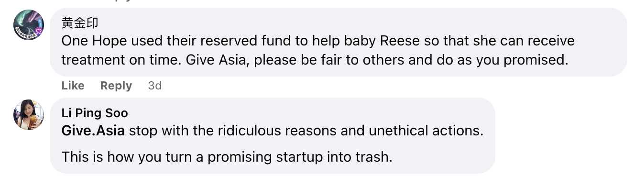The width and height of the screenshot is (634, 177).
Task: Click the 'One Hope used their reserved fund' line
Action: [x=318, y=41]
